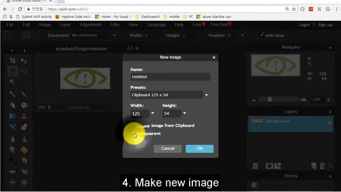Open the Adjustment menu

point(91,25)
